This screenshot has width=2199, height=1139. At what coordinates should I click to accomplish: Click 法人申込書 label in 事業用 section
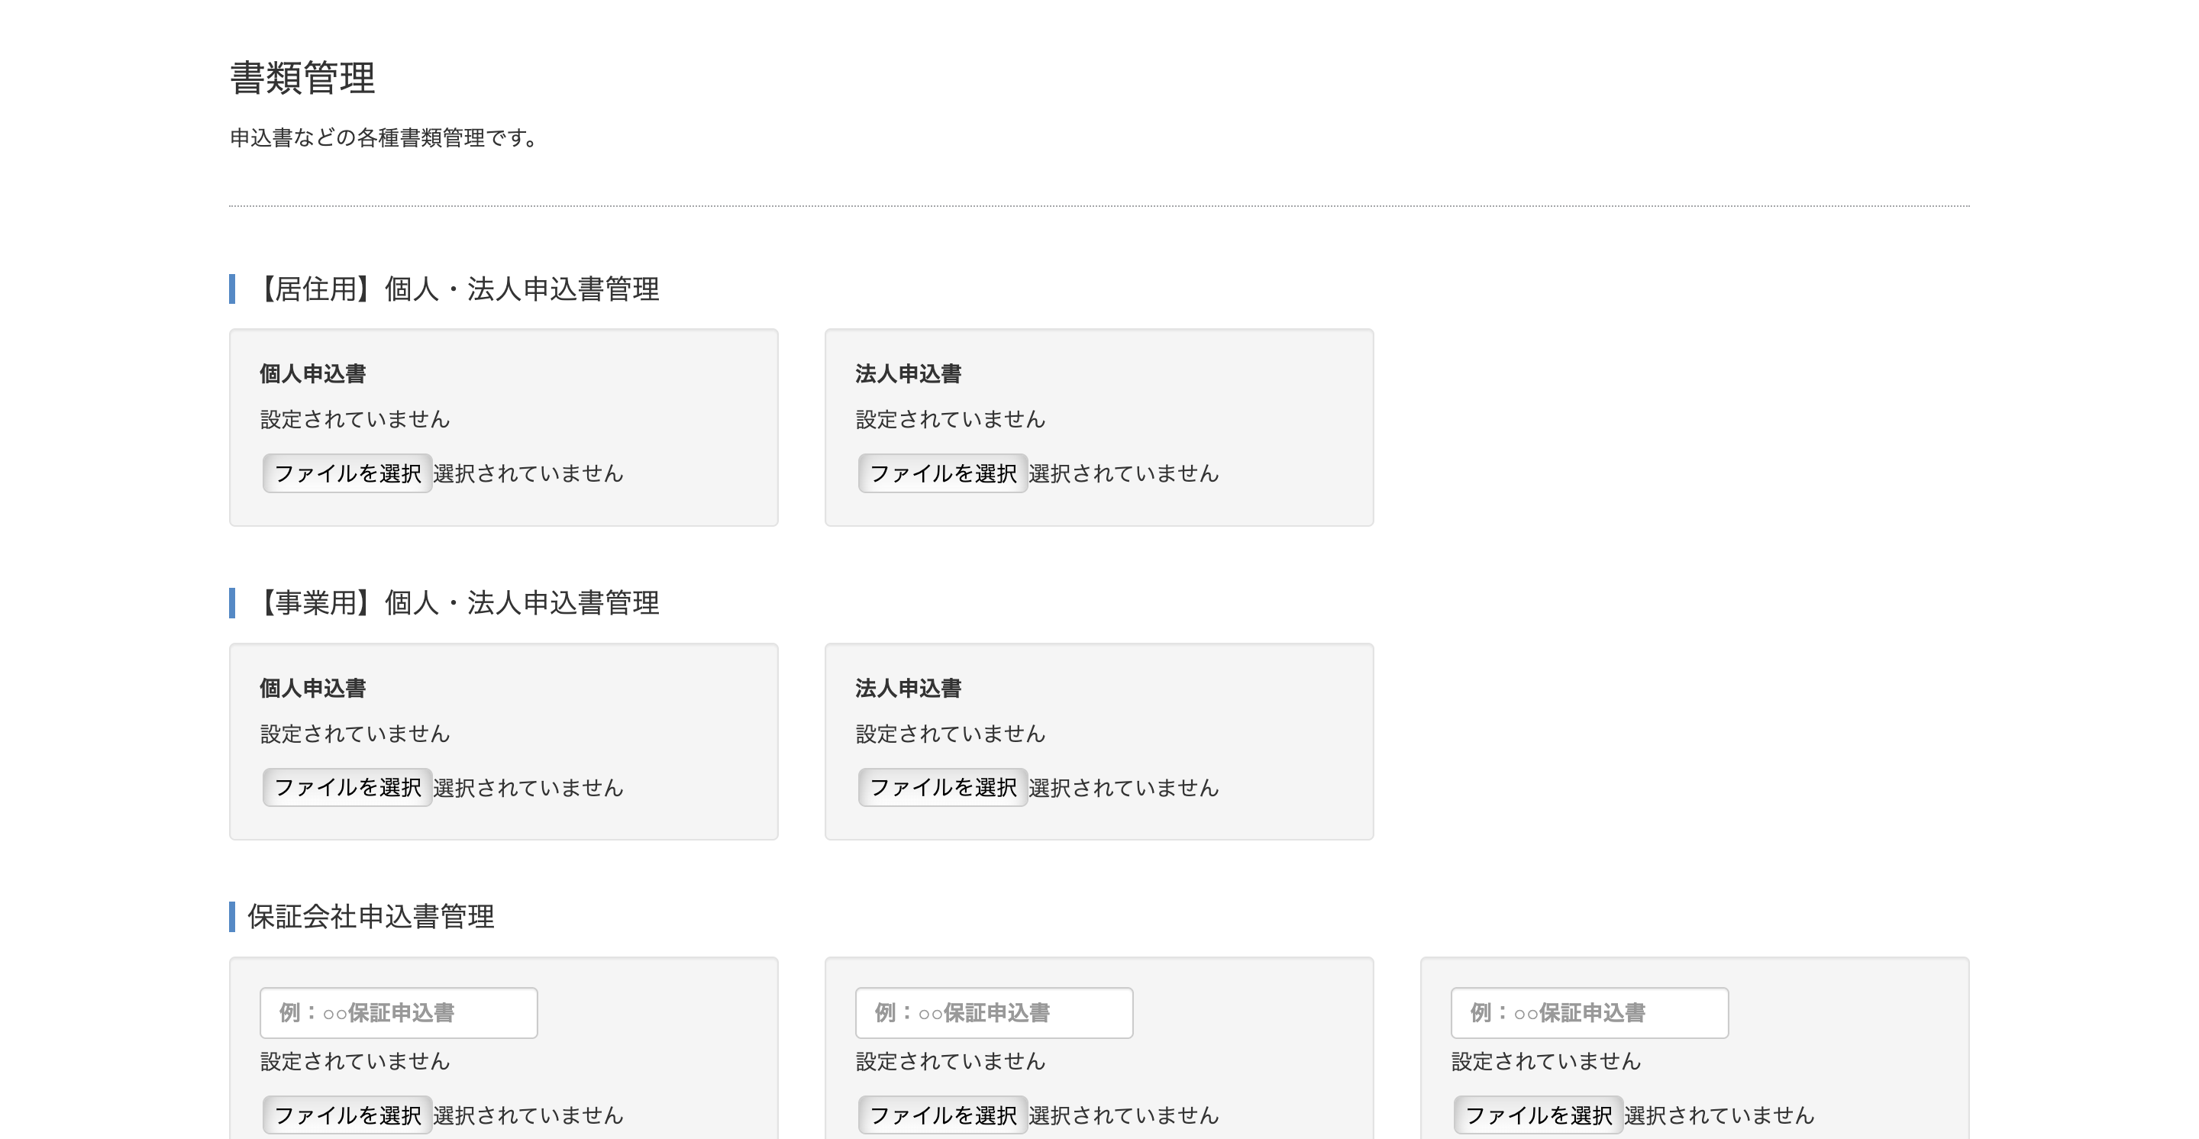click(909, 689)
